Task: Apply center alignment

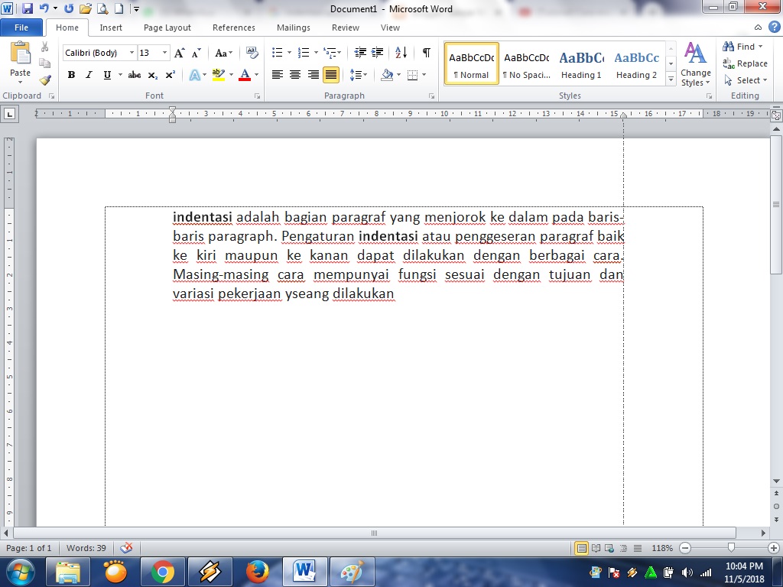Action: [295, 74]
